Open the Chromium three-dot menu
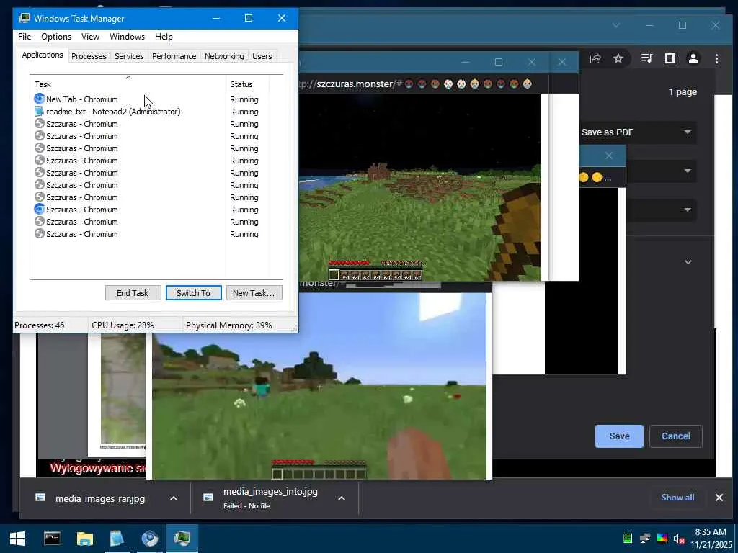This screenshot has width=738, height=553. (716, 58)
